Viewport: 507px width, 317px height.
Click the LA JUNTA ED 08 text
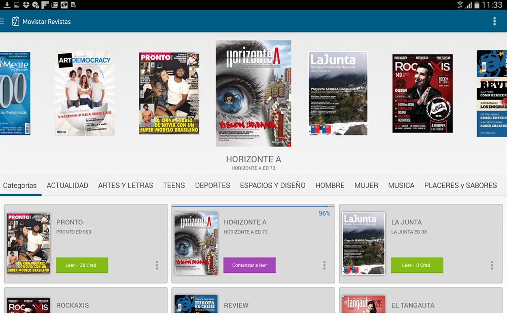(x=409, y=232)
